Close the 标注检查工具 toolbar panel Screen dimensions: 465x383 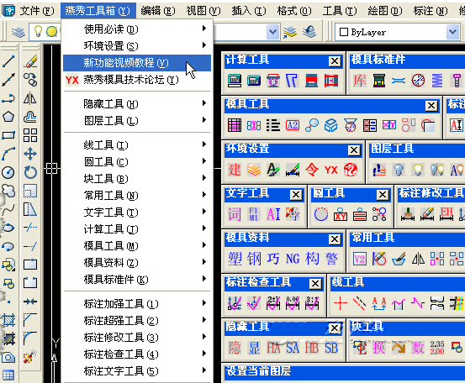pos(315,284)
